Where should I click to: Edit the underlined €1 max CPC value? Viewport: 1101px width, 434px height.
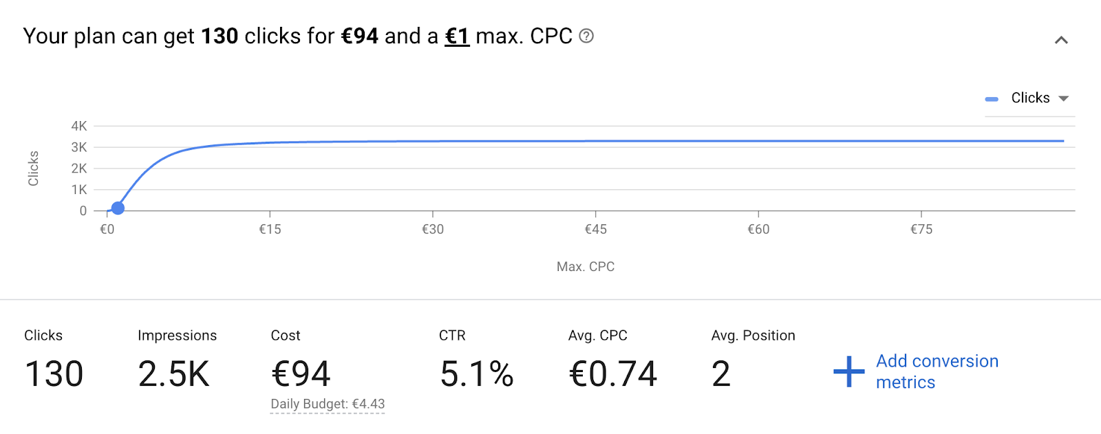(457, 36)
